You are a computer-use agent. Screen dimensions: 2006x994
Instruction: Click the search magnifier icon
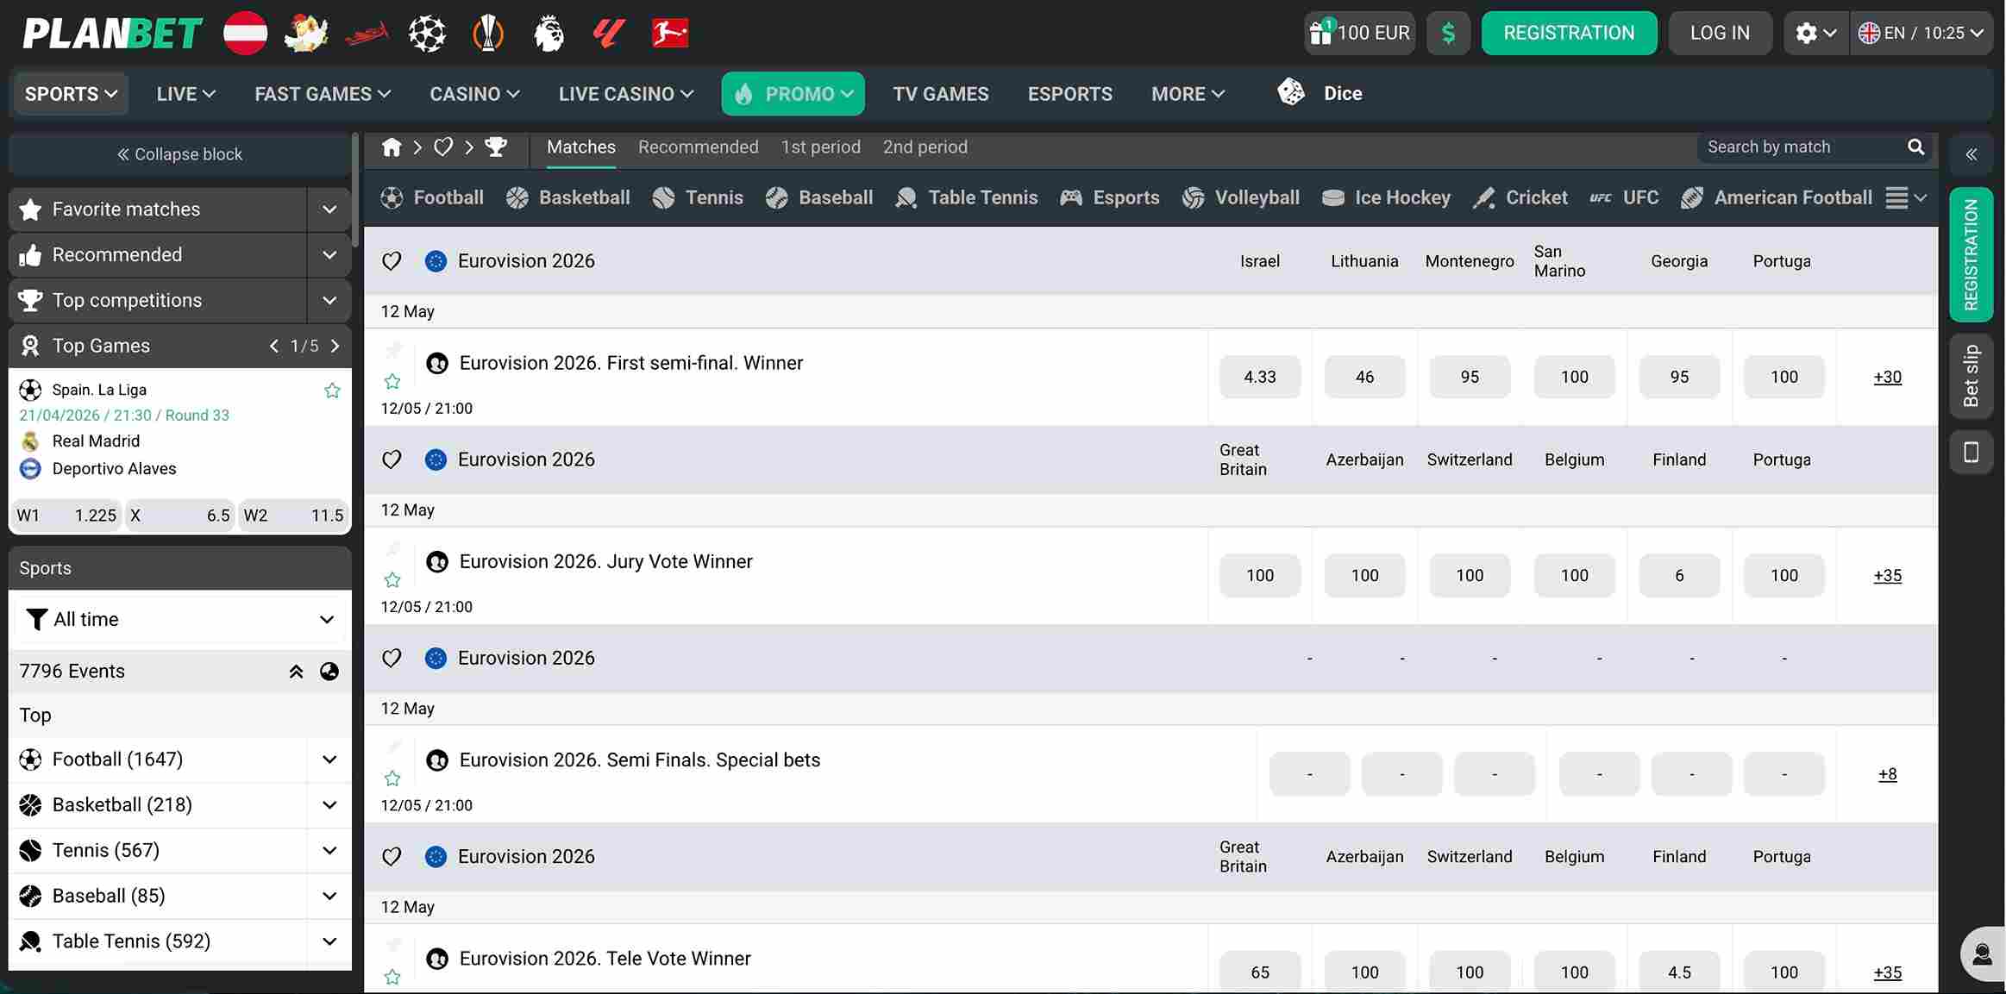click(1915, 147)
